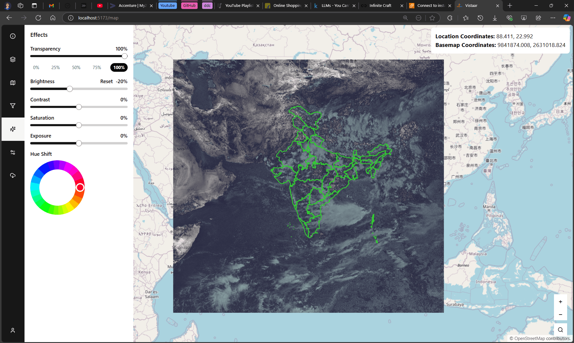The width and height of the screenshot is (574, 343).
Task: Set transparency preset to 75%
Action: point(97,68)
